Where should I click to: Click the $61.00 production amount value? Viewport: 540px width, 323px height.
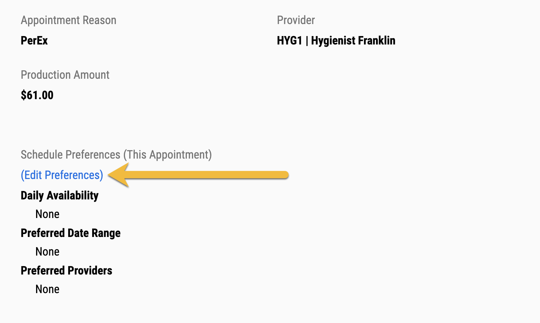[x=37, y=95]
